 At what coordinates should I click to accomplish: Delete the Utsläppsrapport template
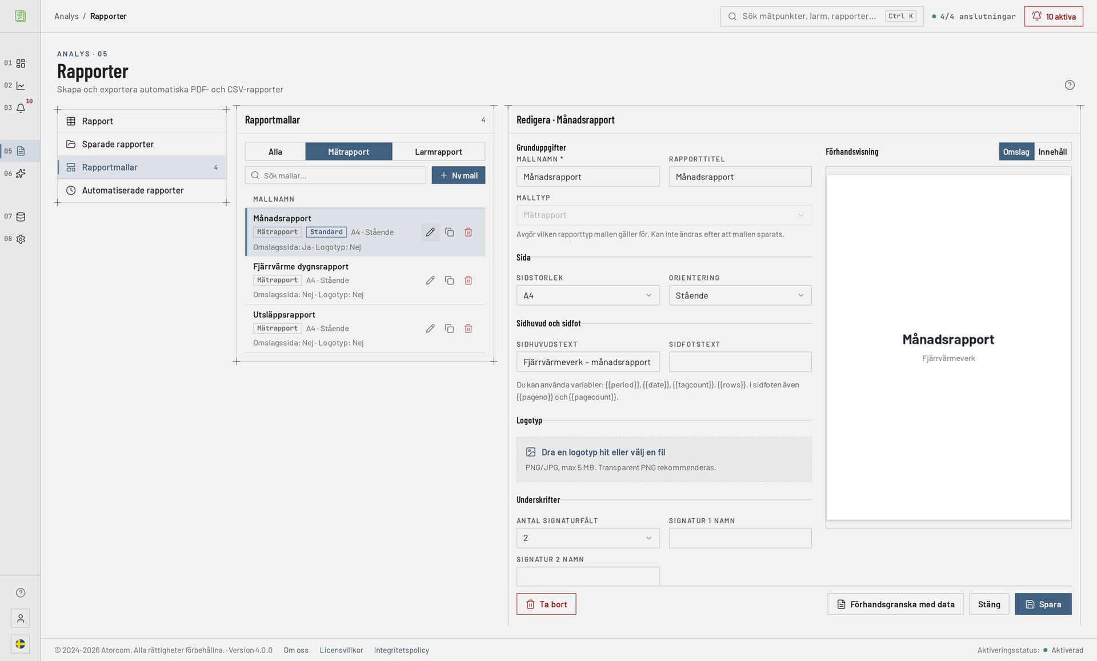point(469,329)
